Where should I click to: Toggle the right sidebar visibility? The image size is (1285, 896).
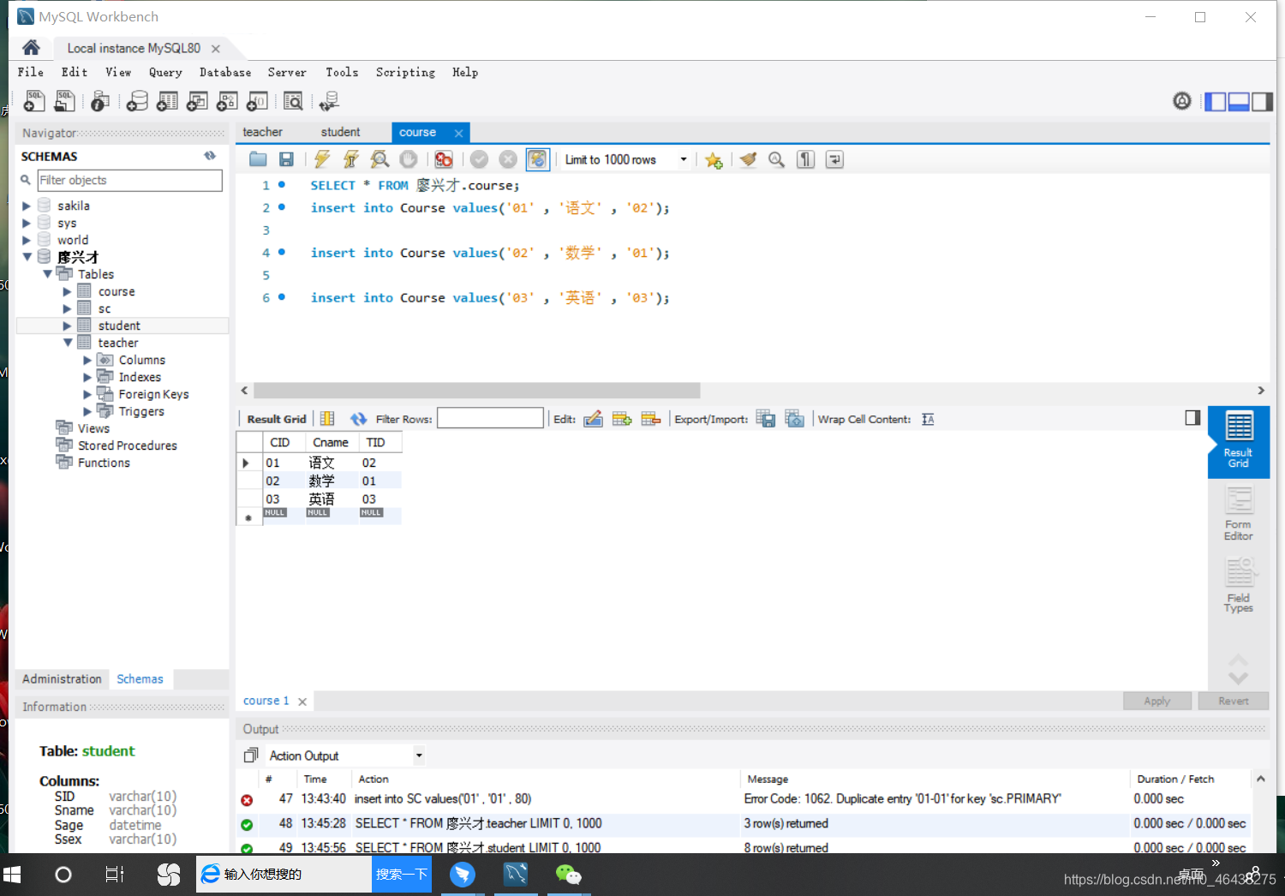[1262, 102]
